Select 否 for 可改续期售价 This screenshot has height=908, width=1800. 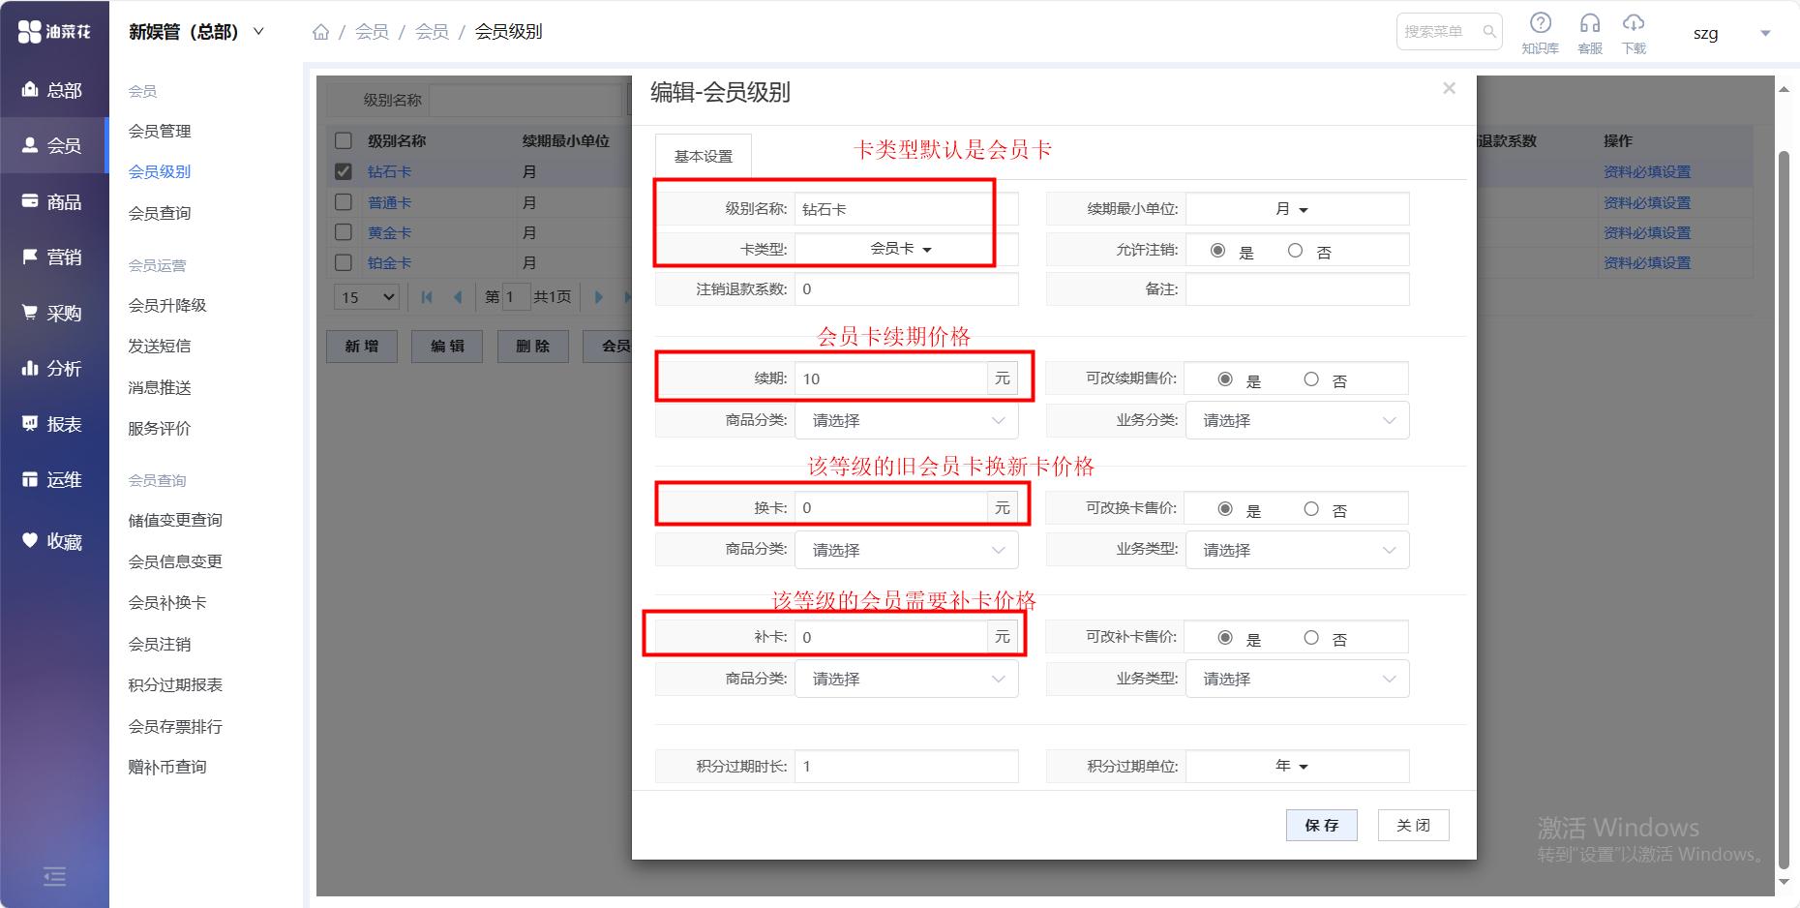(1310, 379)
